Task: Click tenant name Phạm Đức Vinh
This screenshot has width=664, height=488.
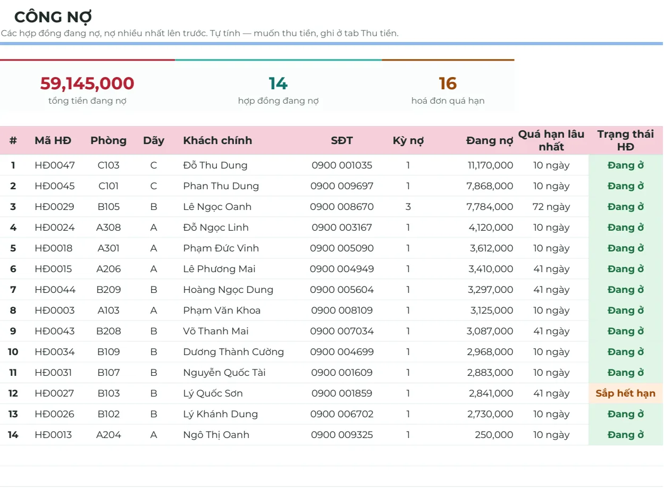Action: click(x=221, y=248)
